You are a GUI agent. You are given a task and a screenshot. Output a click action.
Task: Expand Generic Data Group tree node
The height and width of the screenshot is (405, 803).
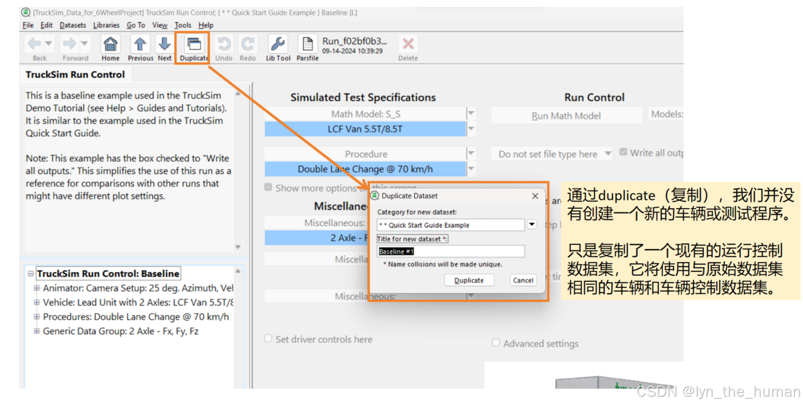pos(37,331)
